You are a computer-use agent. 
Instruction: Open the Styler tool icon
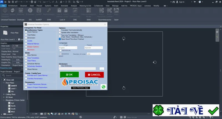[116, 11]
